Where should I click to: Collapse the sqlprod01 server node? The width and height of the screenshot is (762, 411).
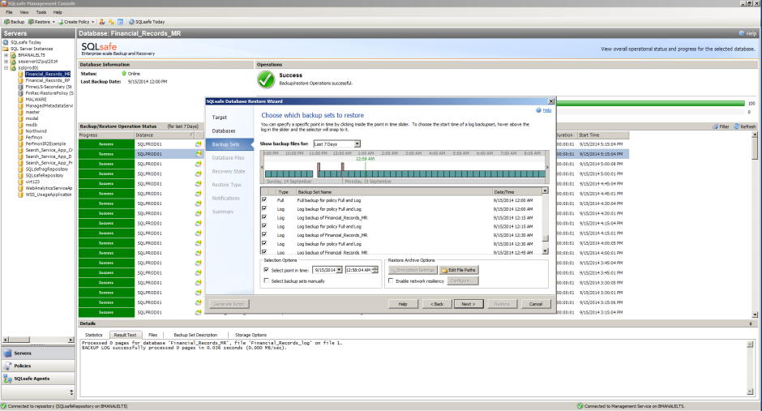pos(6,68)
